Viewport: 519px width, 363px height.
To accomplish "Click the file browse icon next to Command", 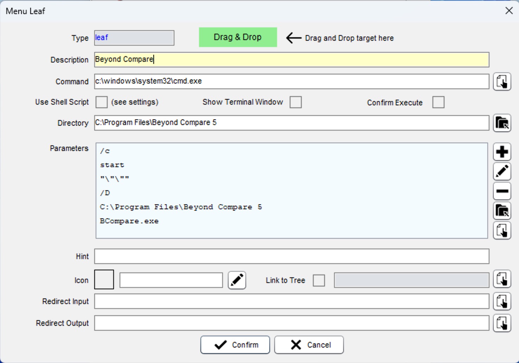I will pyautogui.click(x=502, y=82).
